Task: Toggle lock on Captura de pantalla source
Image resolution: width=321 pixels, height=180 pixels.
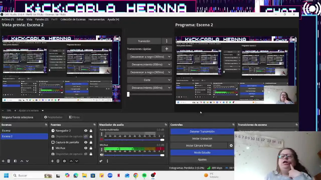Action: (91, 142)
